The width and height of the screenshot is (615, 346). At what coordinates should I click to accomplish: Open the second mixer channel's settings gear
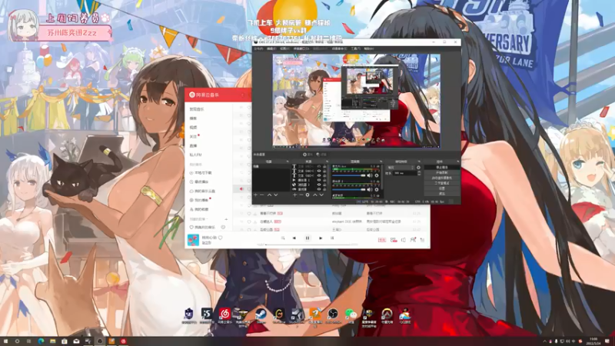377,189
